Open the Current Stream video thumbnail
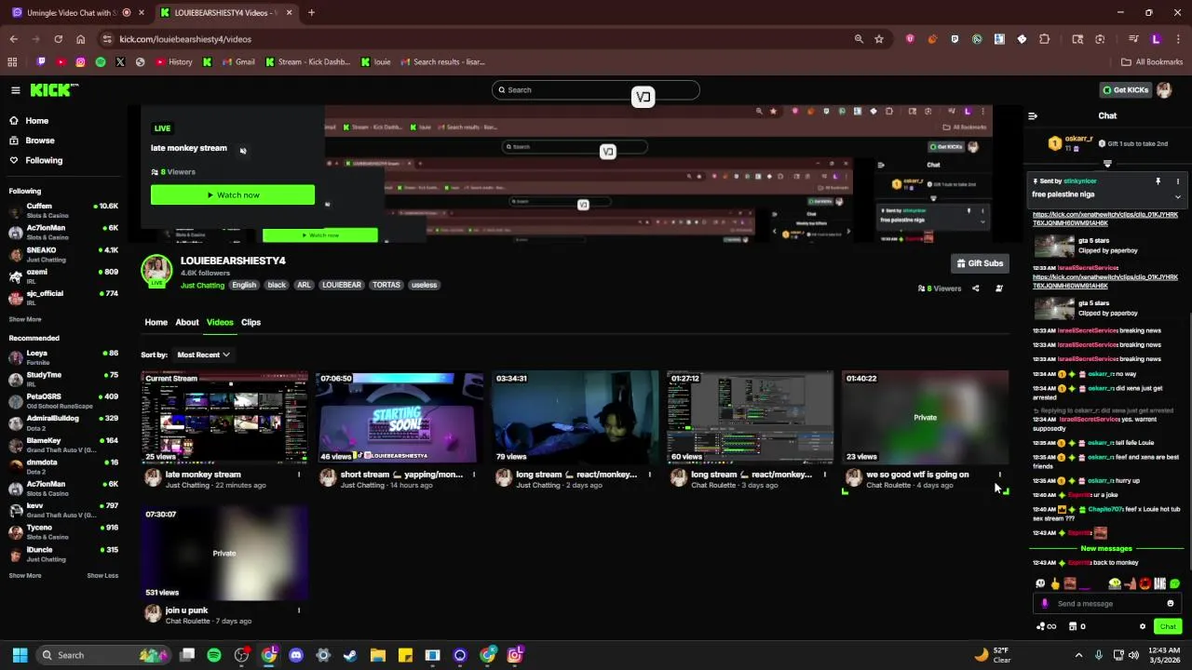 point(224,417)
